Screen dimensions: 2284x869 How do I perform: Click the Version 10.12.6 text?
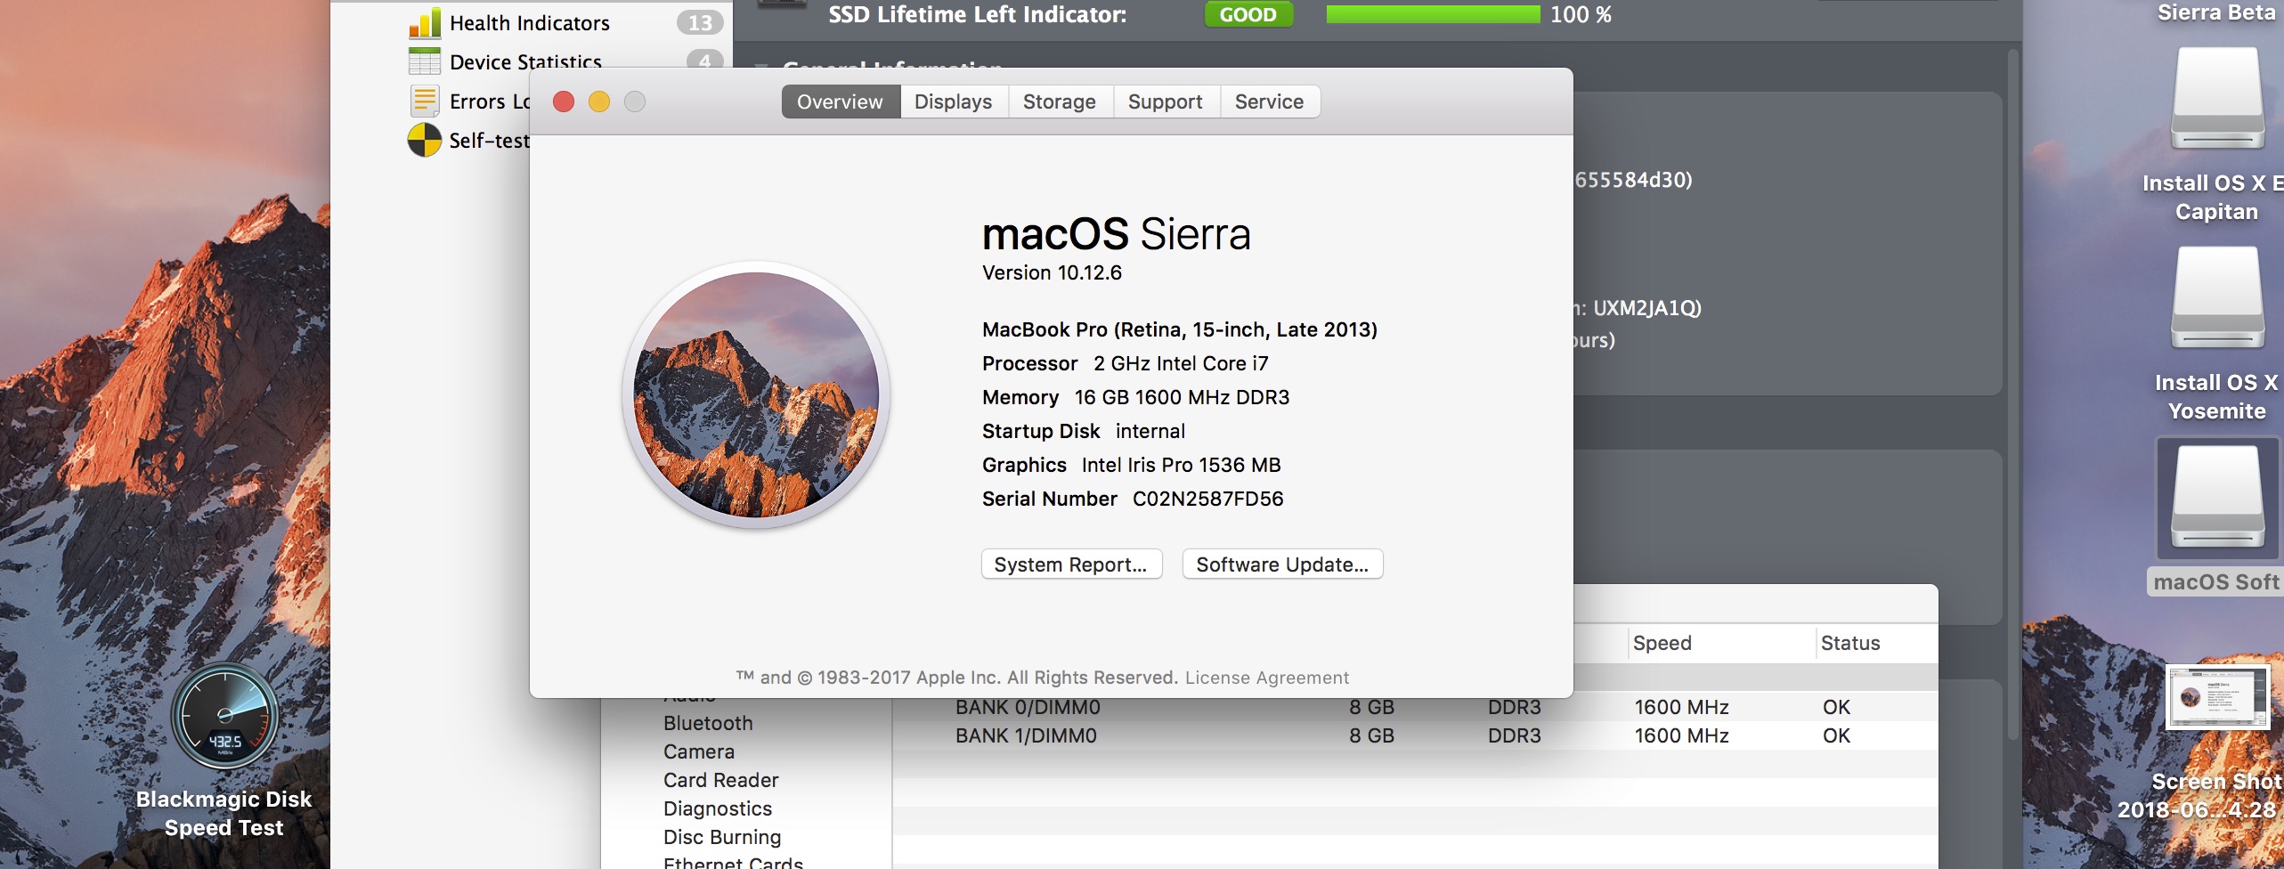1052,272
